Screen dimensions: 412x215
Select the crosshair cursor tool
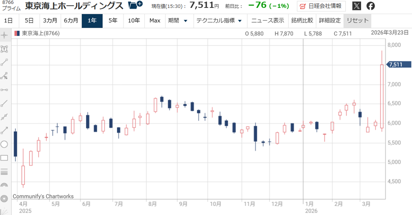click(x=5, y=36)
